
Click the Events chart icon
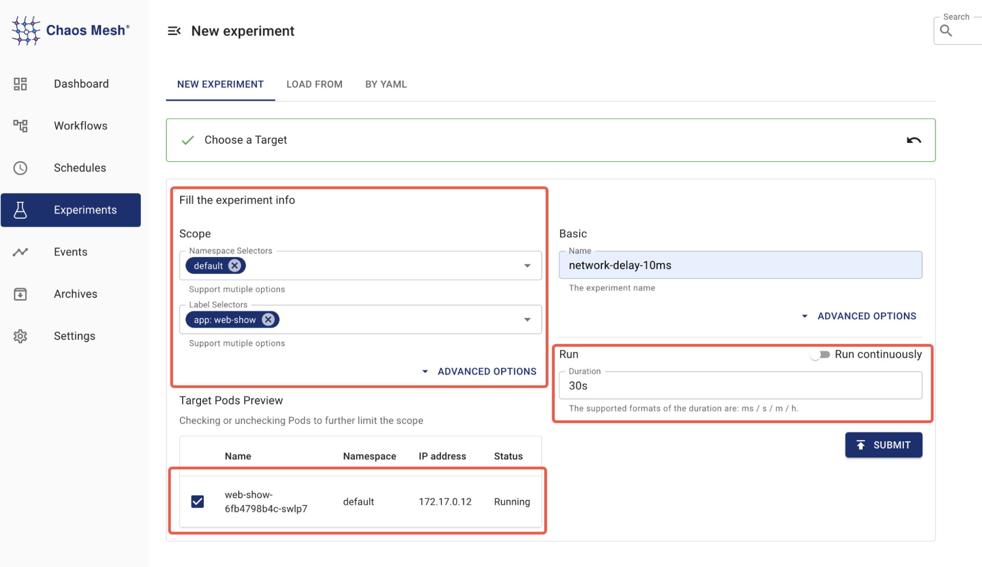coord(20,252)
